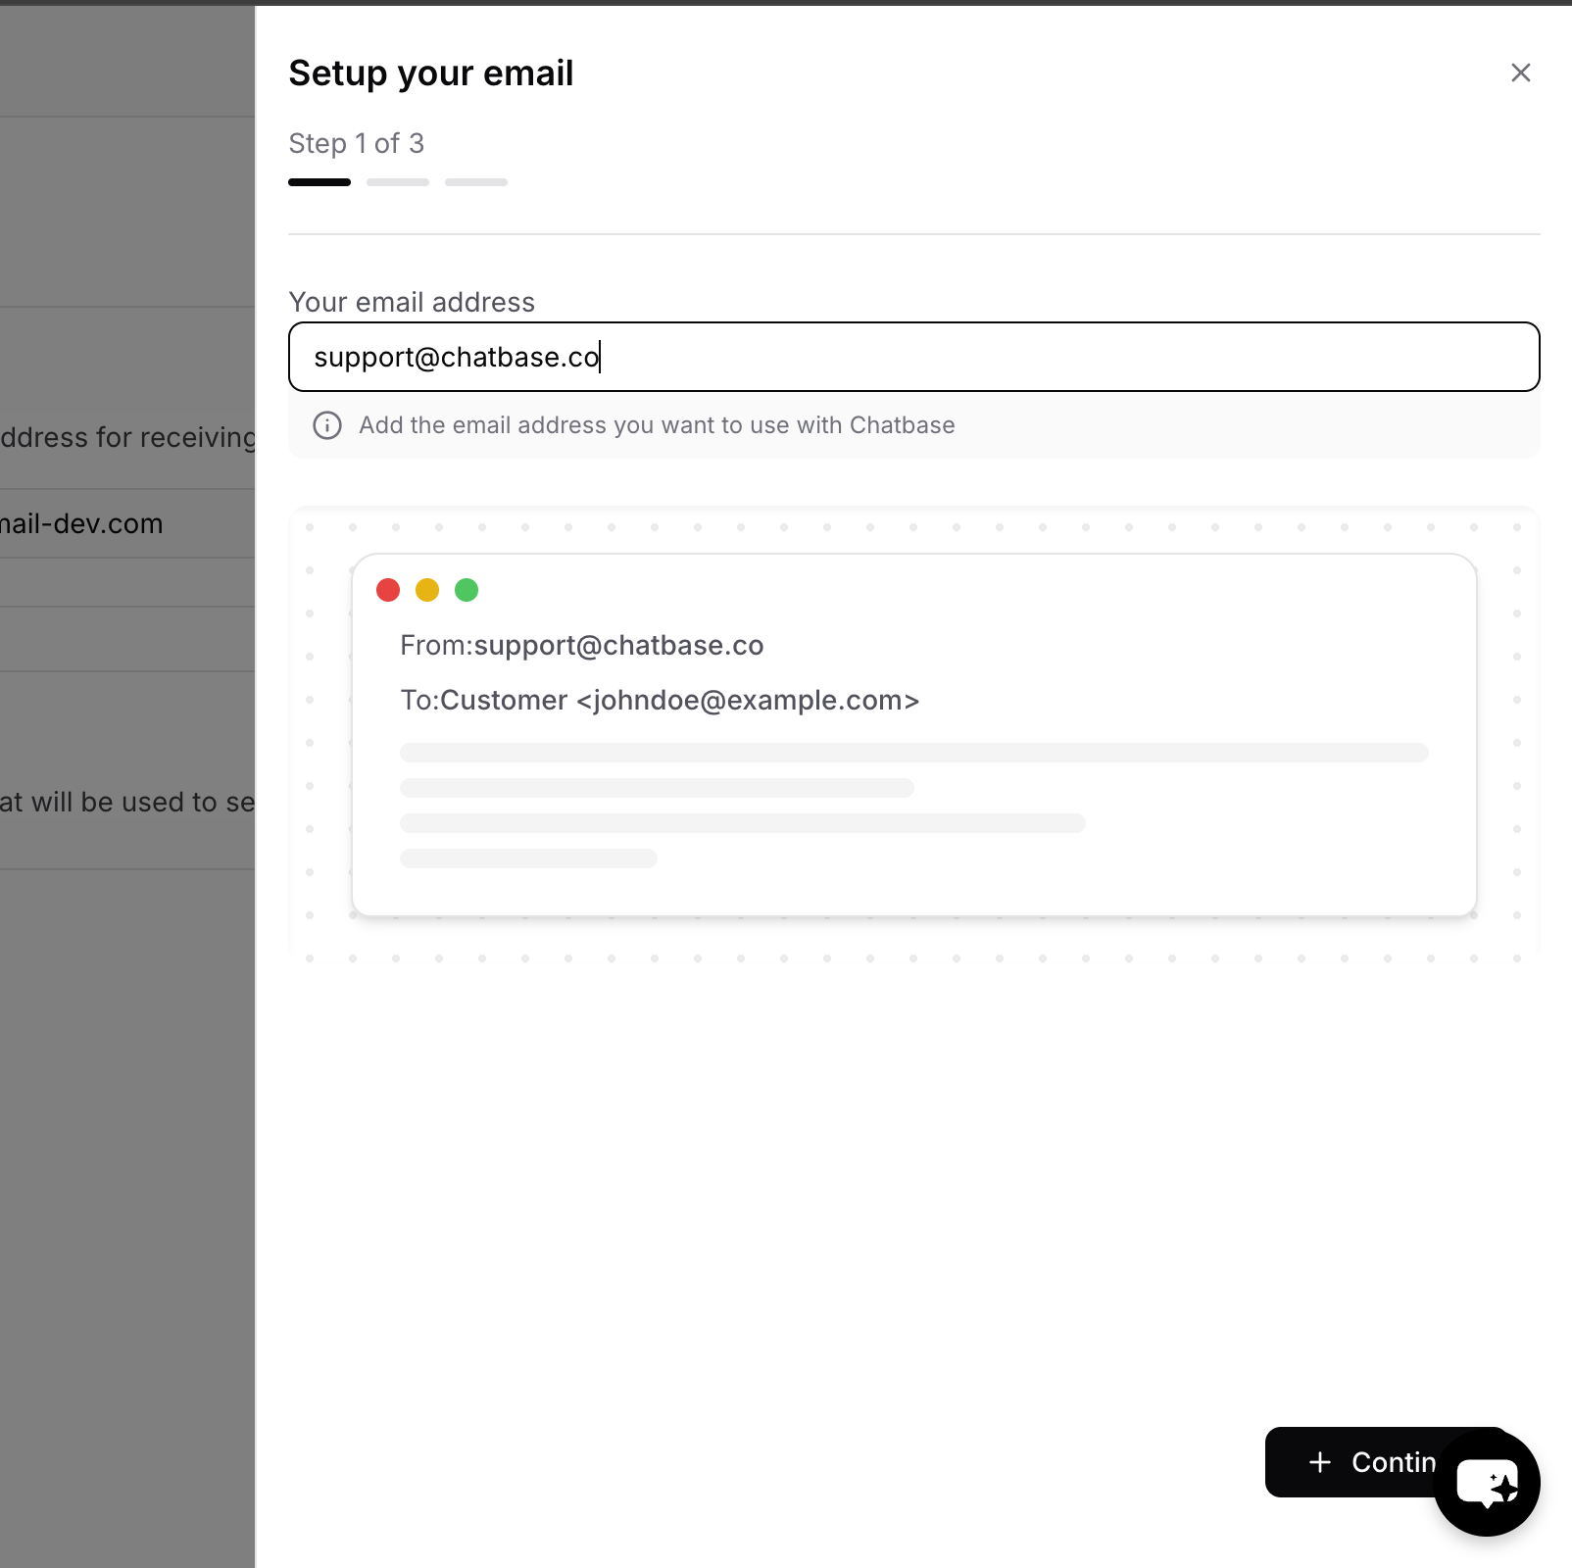1572x1568 pixels.
Task: Click the Setup your email heading
Action: click(x=430, y=72)
